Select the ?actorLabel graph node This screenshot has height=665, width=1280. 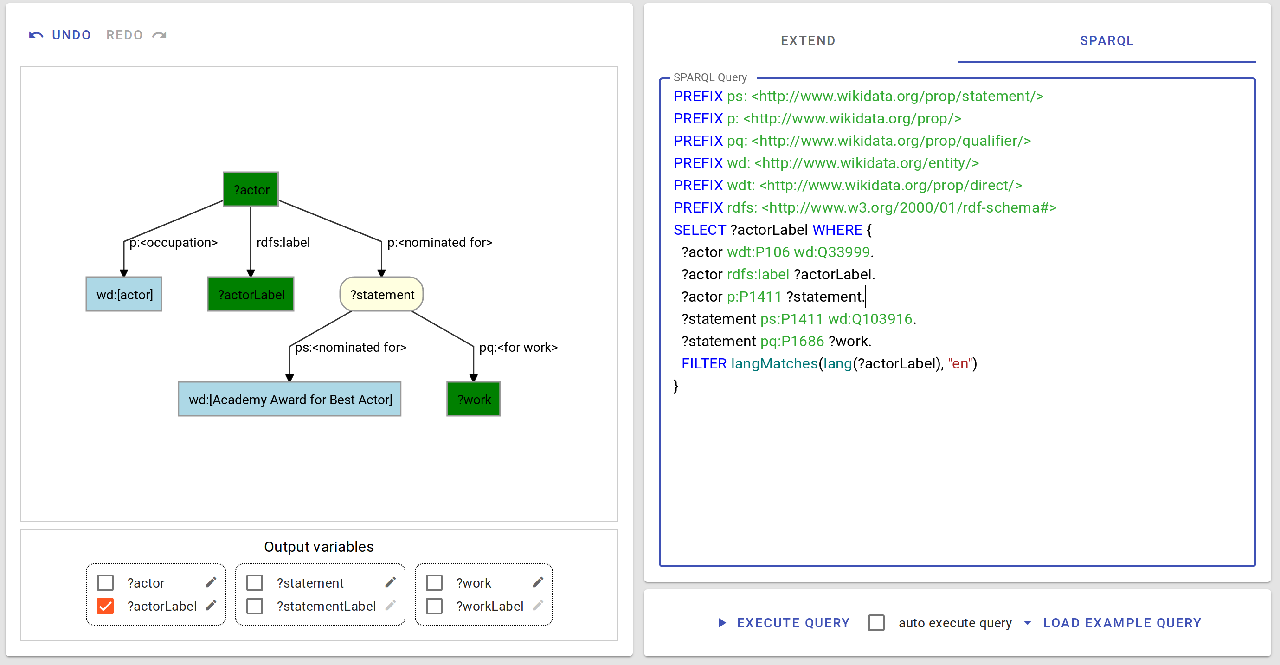(251, 294)
